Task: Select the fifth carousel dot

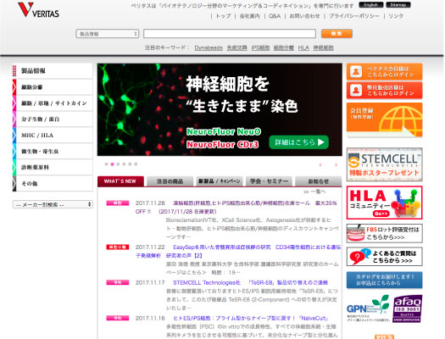Action: [130, 164]
